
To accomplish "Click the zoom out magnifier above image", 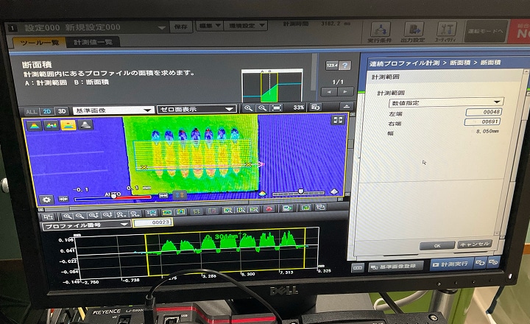I will tap(263, 108).
